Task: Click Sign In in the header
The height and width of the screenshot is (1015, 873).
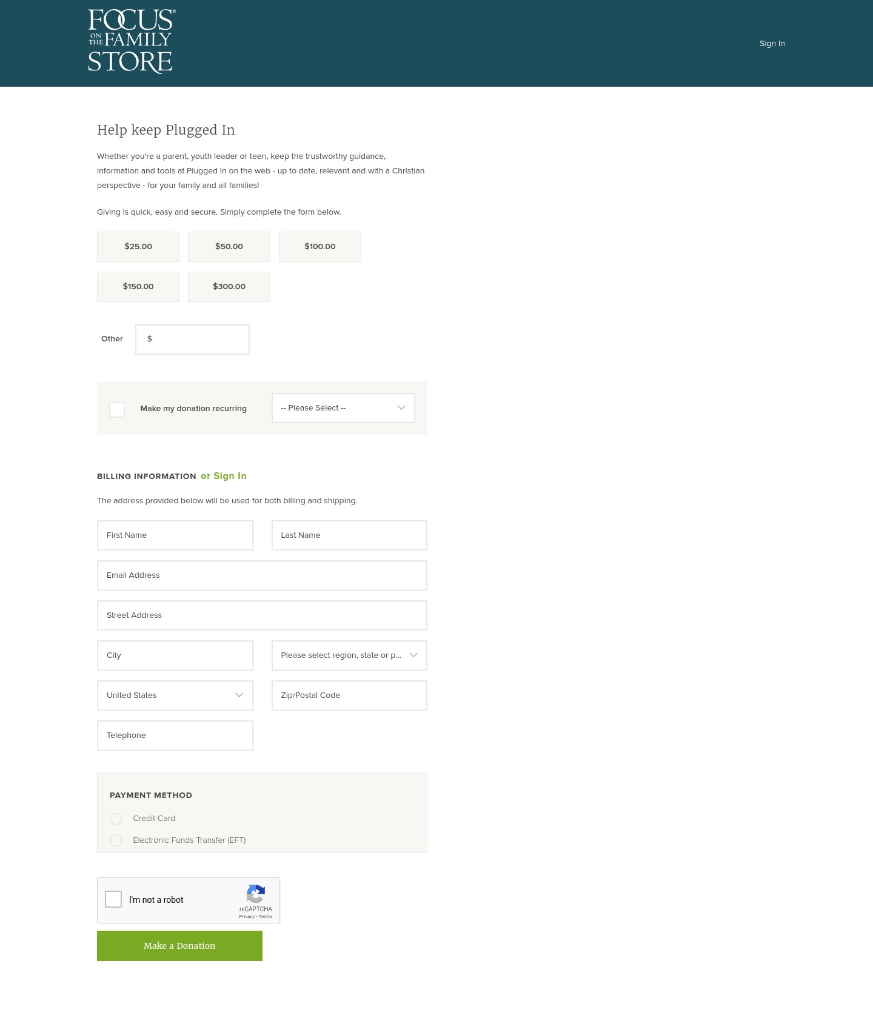Action: pyautogui.click(x=772, y=44)
